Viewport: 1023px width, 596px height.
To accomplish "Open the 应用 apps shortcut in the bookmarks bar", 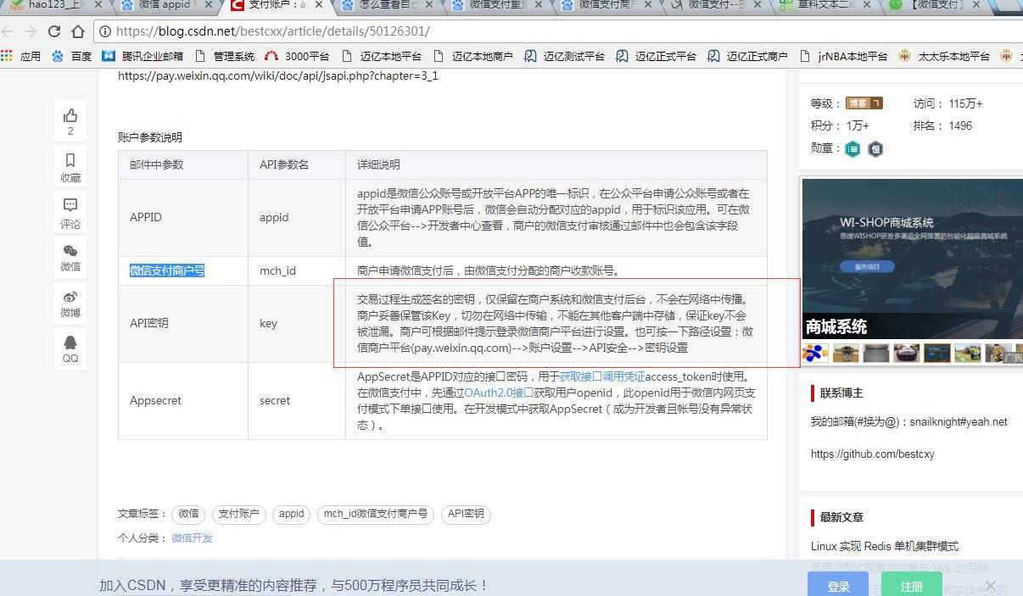I will point(21,56).
